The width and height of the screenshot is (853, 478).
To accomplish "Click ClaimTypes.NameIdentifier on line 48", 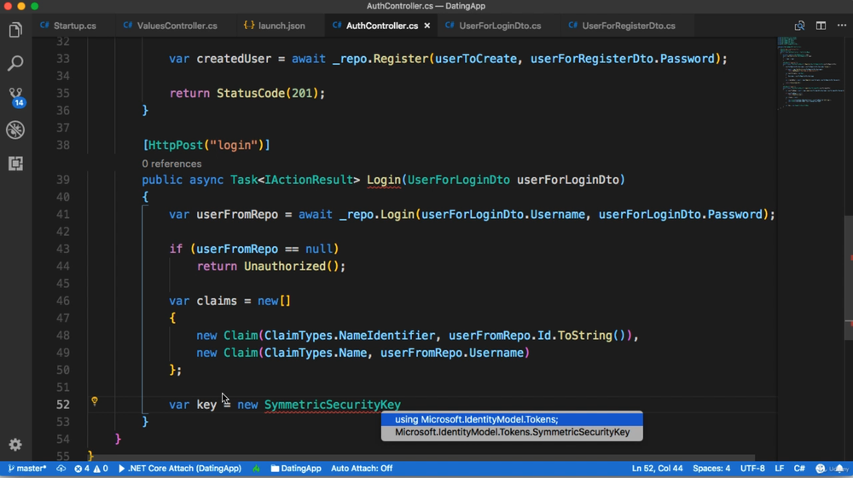I will 350,335.
